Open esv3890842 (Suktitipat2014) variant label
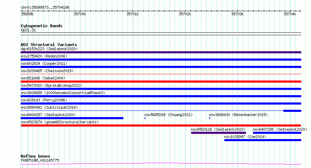 (x=49, y=107)
